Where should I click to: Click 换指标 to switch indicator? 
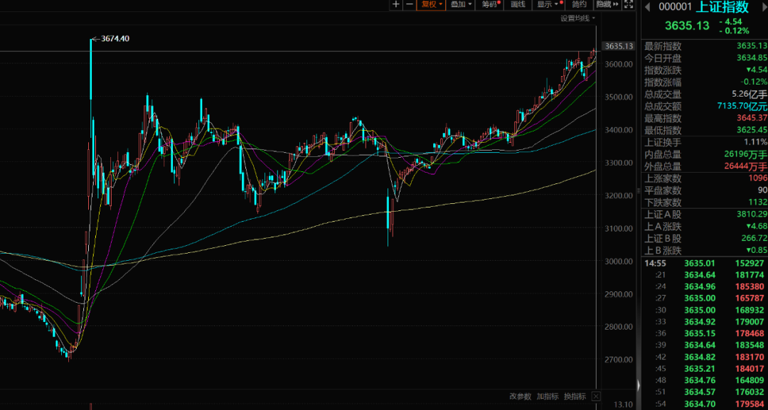click(575, 396)
